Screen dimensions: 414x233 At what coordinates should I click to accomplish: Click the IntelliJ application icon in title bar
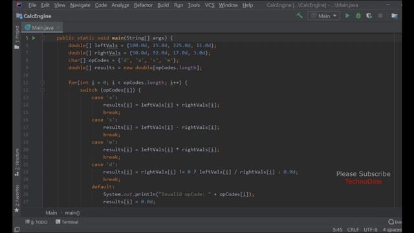(x=19, y=5)
